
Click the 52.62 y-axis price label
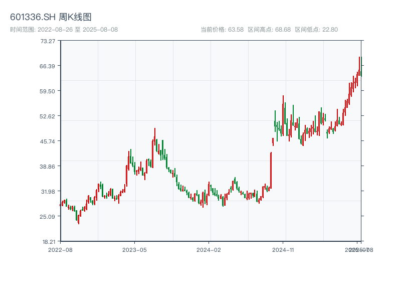(48, 116)
